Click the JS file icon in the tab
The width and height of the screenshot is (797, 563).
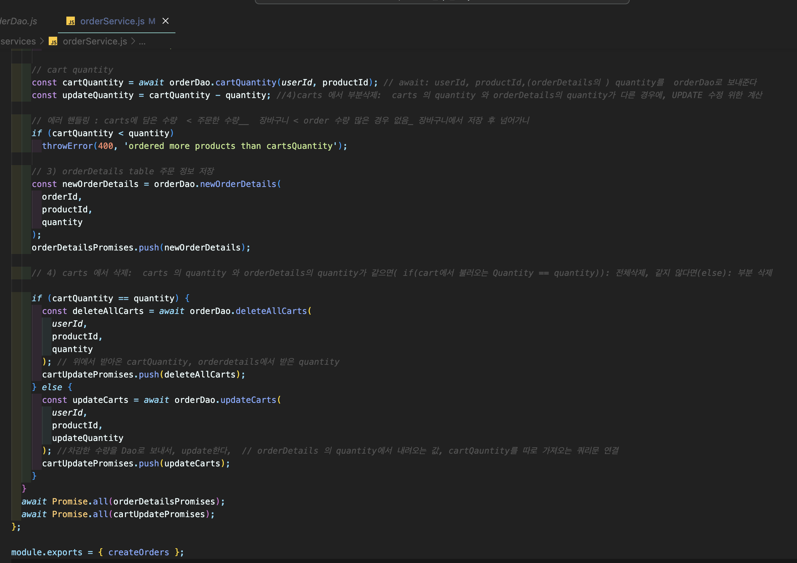click(71, 22)
